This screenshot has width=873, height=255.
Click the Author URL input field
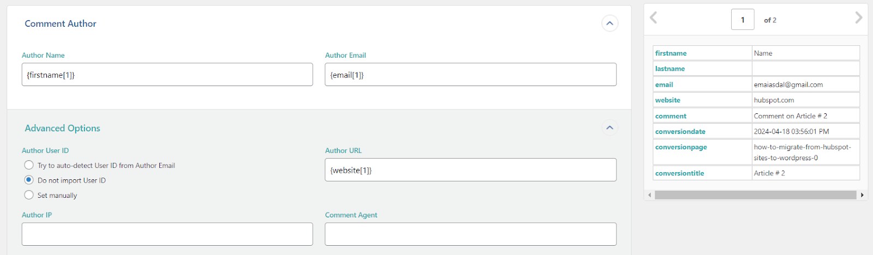tap(470, 170)
